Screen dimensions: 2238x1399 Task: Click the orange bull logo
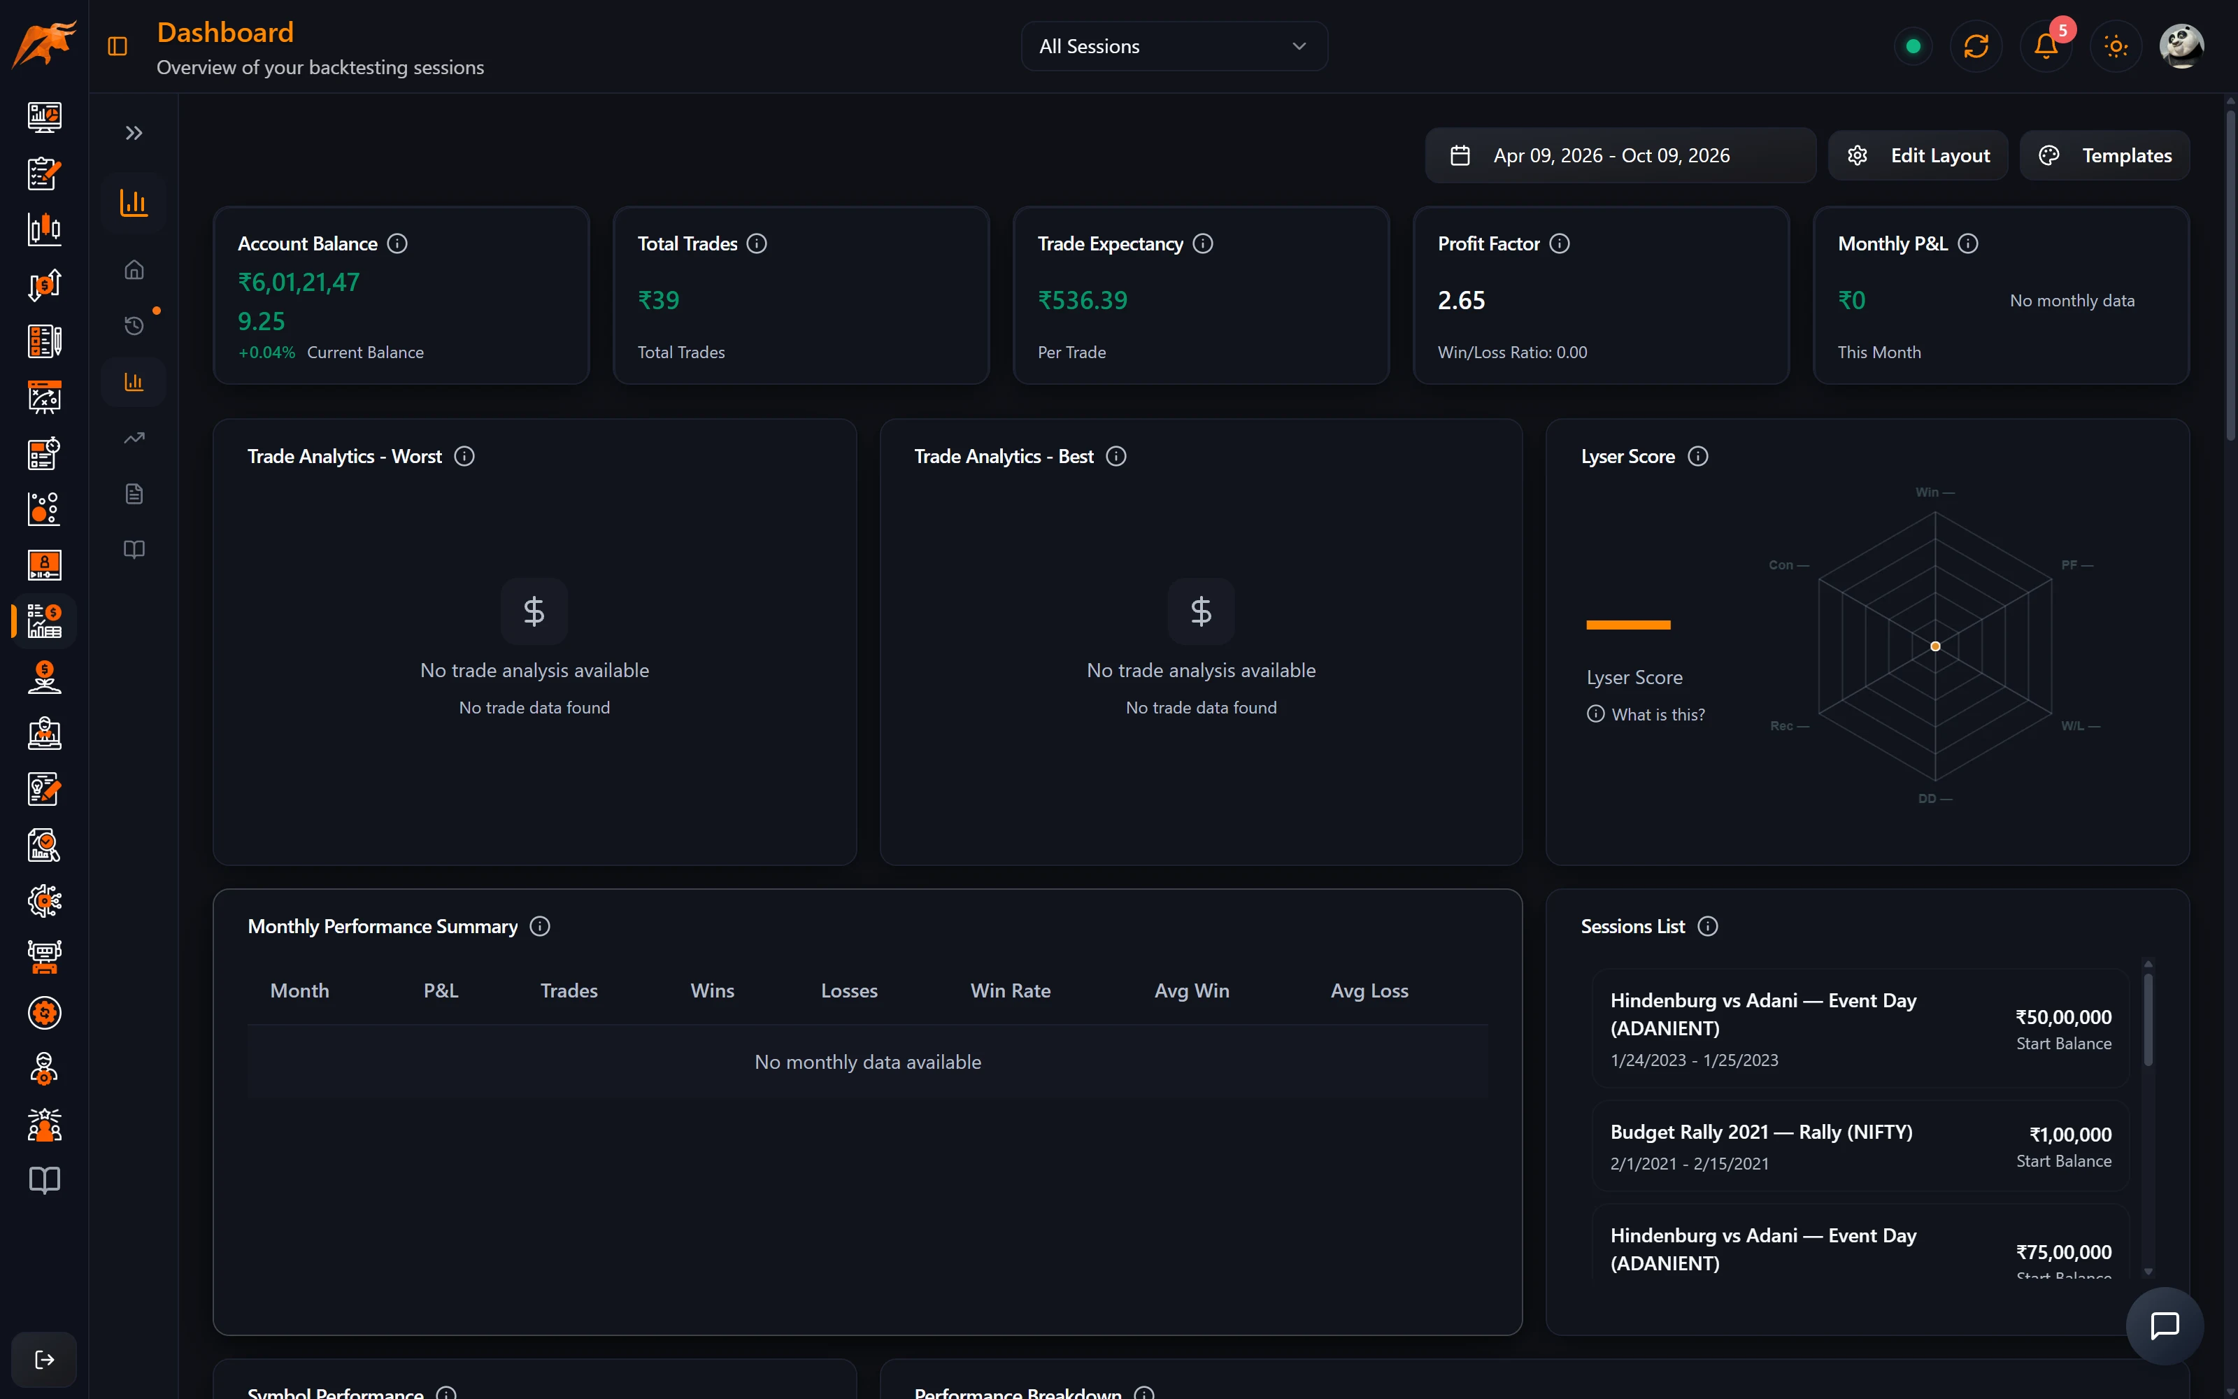pyautogui.click(x=44, y=44)
